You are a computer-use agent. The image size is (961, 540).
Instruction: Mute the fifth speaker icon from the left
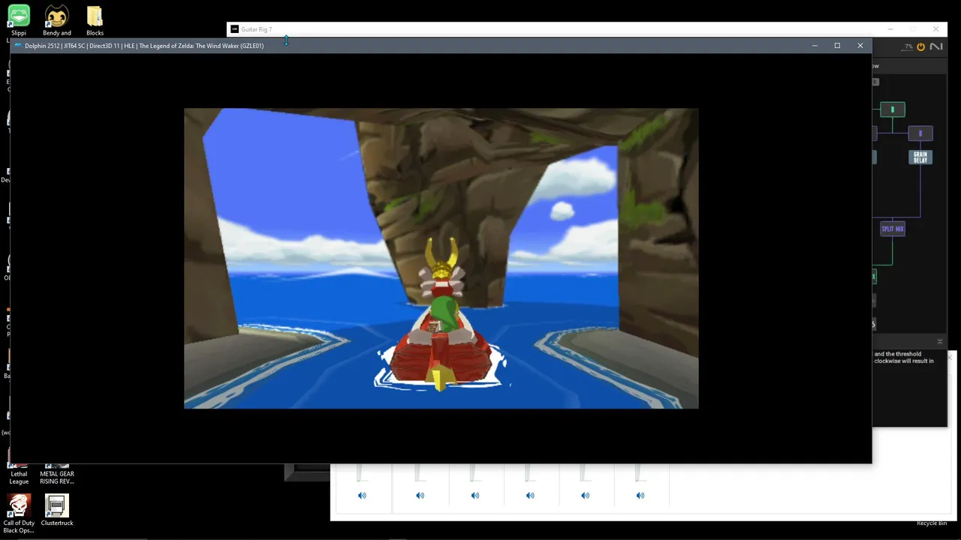pos(585,495)
